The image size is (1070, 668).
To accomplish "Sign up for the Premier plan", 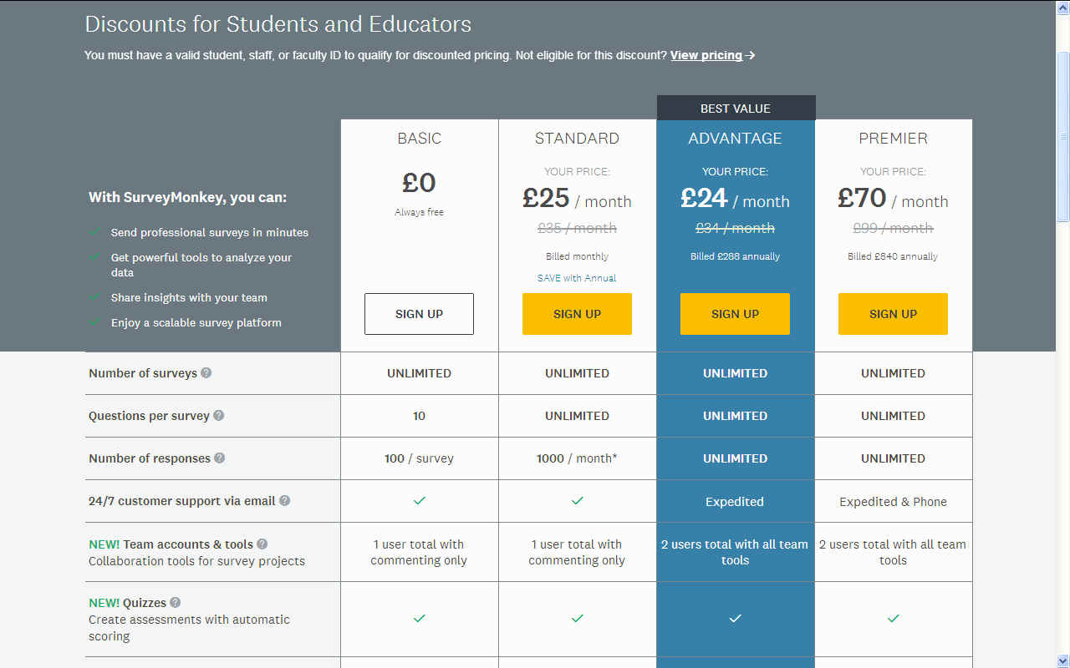I will [x=893, y=314].
